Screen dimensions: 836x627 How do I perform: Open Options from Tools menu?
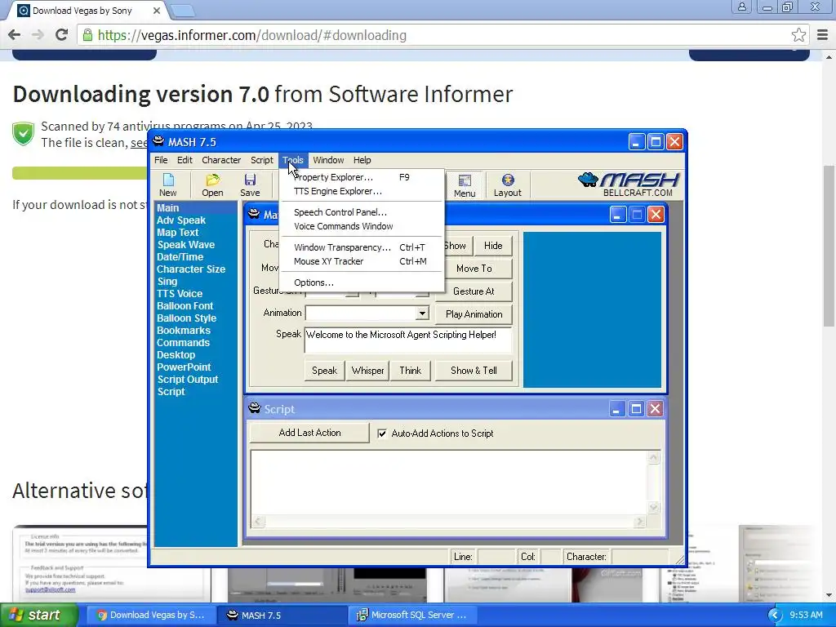click(x=362, y=282)
